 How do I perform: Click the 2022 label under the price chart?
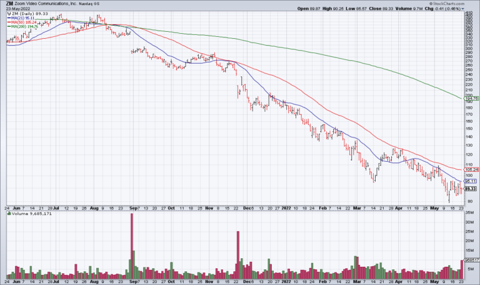[x=286, y=208]
